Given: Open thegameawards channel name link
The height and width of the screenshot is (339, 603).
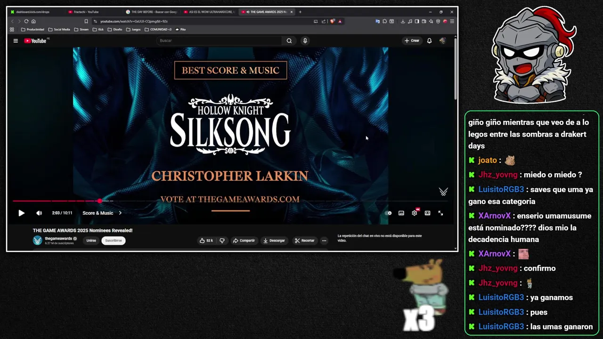Looking at the screenshot, I should [x=58, y=239].
